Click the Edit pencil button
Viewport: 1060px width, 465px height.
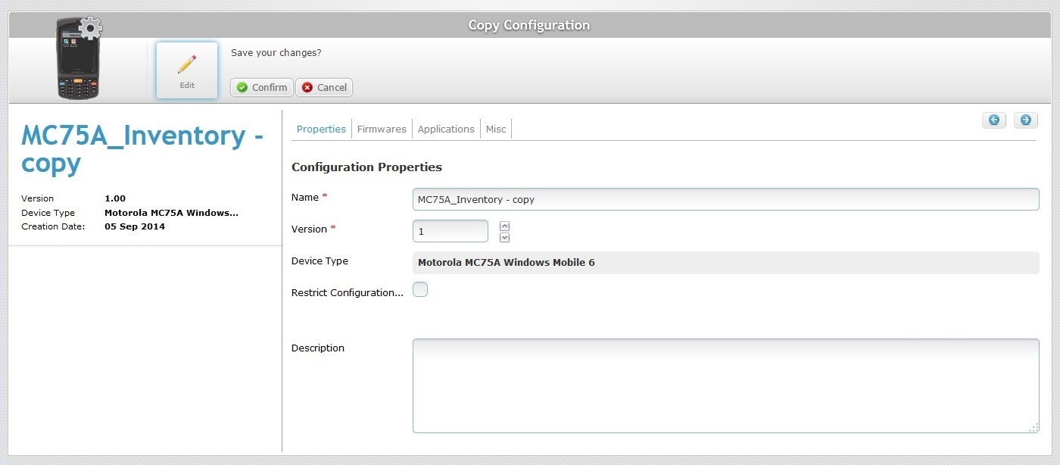pos(187,70)
